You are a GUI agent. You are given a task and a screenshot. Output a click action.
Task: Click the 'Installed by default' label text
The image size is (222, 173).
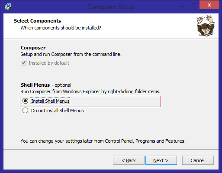pyautogui.click(x=49, y=63)
